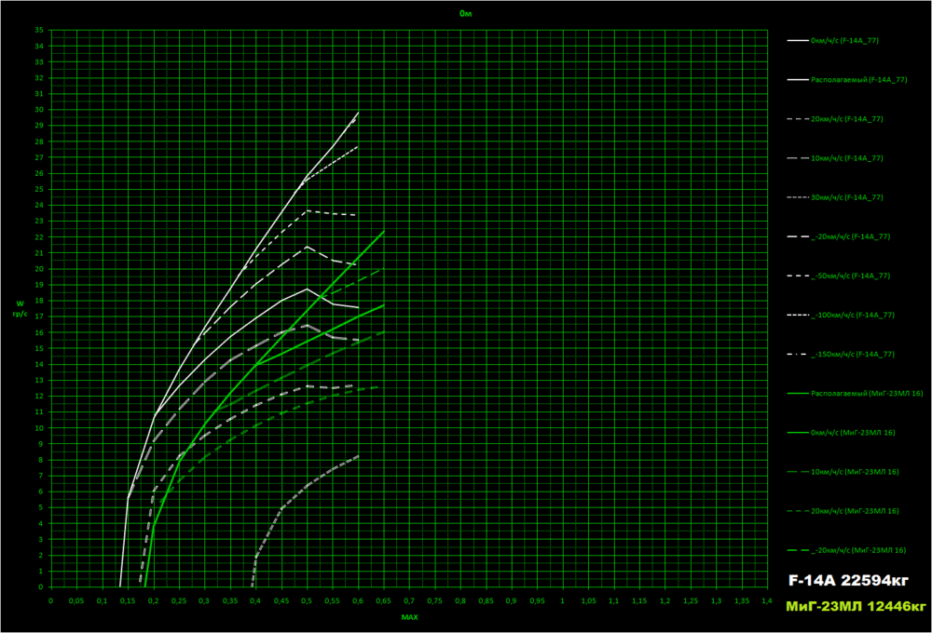932x633 pixels.
Task: Click the green line sample for Располагаемый (МиГ-23МЛ 16)
Action: [798, 392]
